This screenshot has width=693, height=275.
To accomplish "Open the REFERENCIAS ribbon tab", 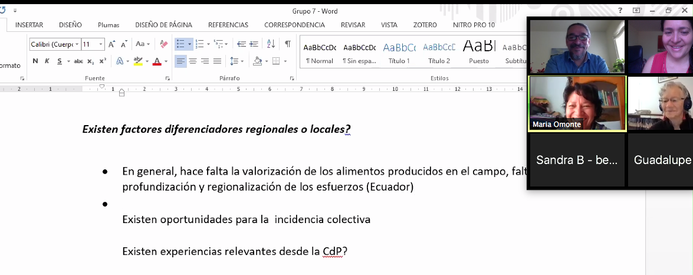I will pyautogui.click(x=228, y=25).
